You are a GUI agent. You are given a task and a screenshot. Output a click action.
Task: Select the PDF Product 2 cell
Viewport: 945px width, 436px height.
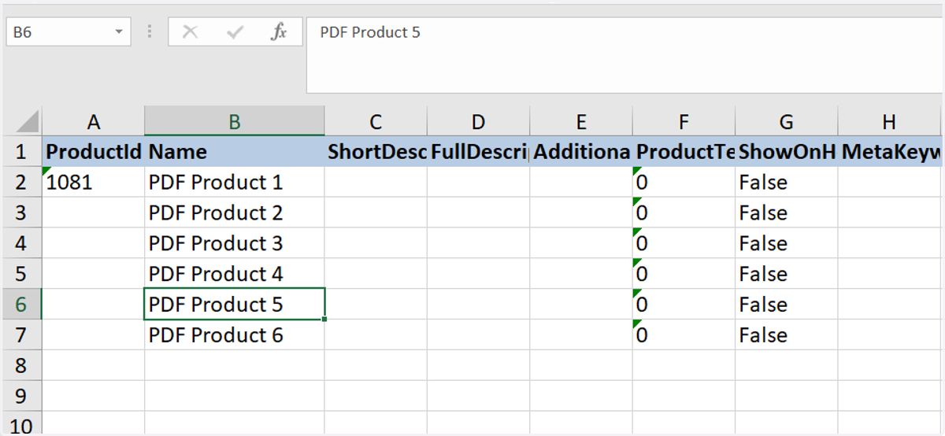coord(235,212)
